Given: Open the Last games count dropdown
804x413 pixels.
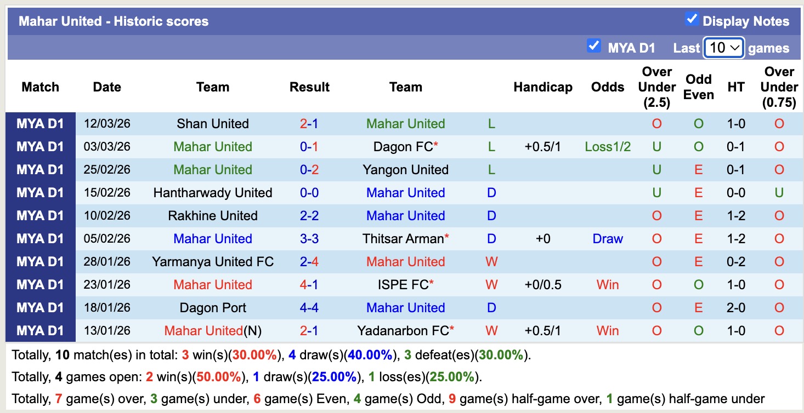Looking at the screenshot, I should [x=723, y=48].
